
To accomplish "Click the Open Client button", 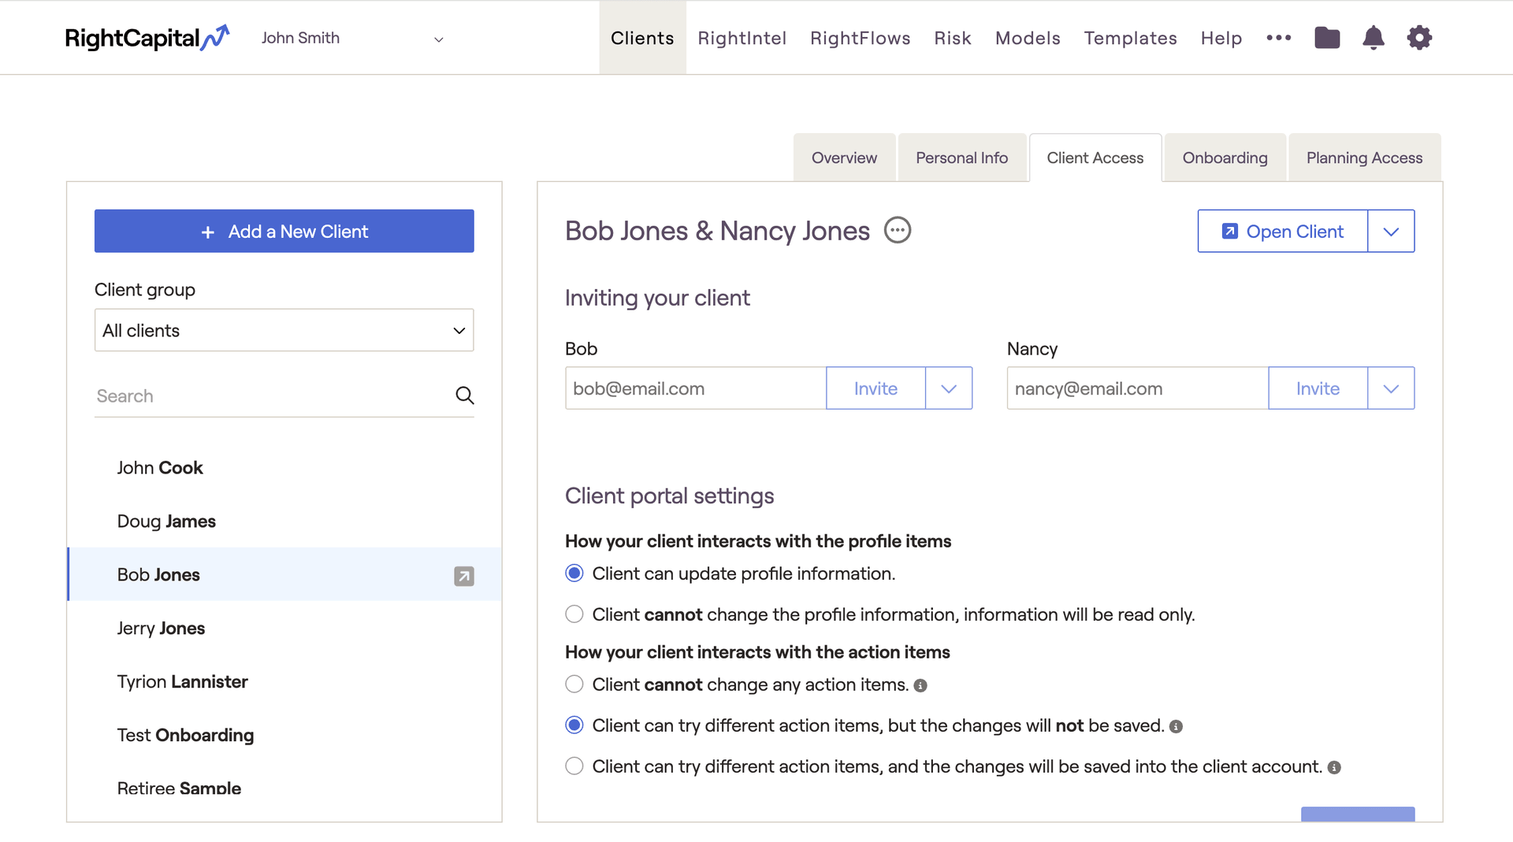I will click(1282, 232).
